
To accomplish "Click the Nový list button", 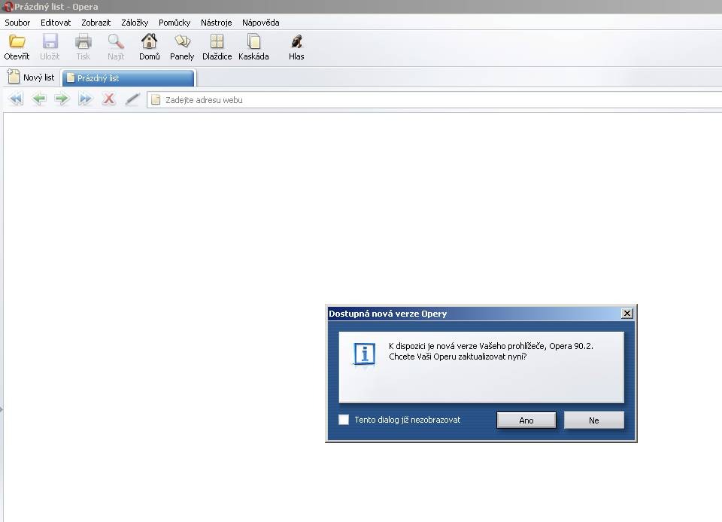I will pos(31,77).
